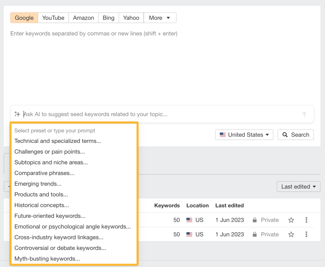
Task: Switch to the Amazon tab
Action: [83, 18]
